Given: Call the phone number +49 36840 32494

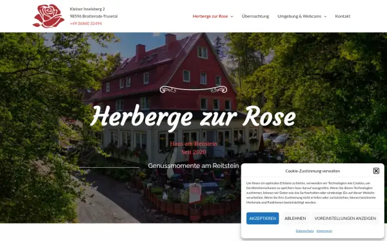Looking at the screenshot, I should click(x=86, y=23).
